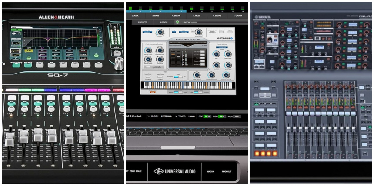Image resolution: width=374 pixels, height=186 pixels.
Task: Select the Correction Style knob
Action: click(x=160, y=50)
